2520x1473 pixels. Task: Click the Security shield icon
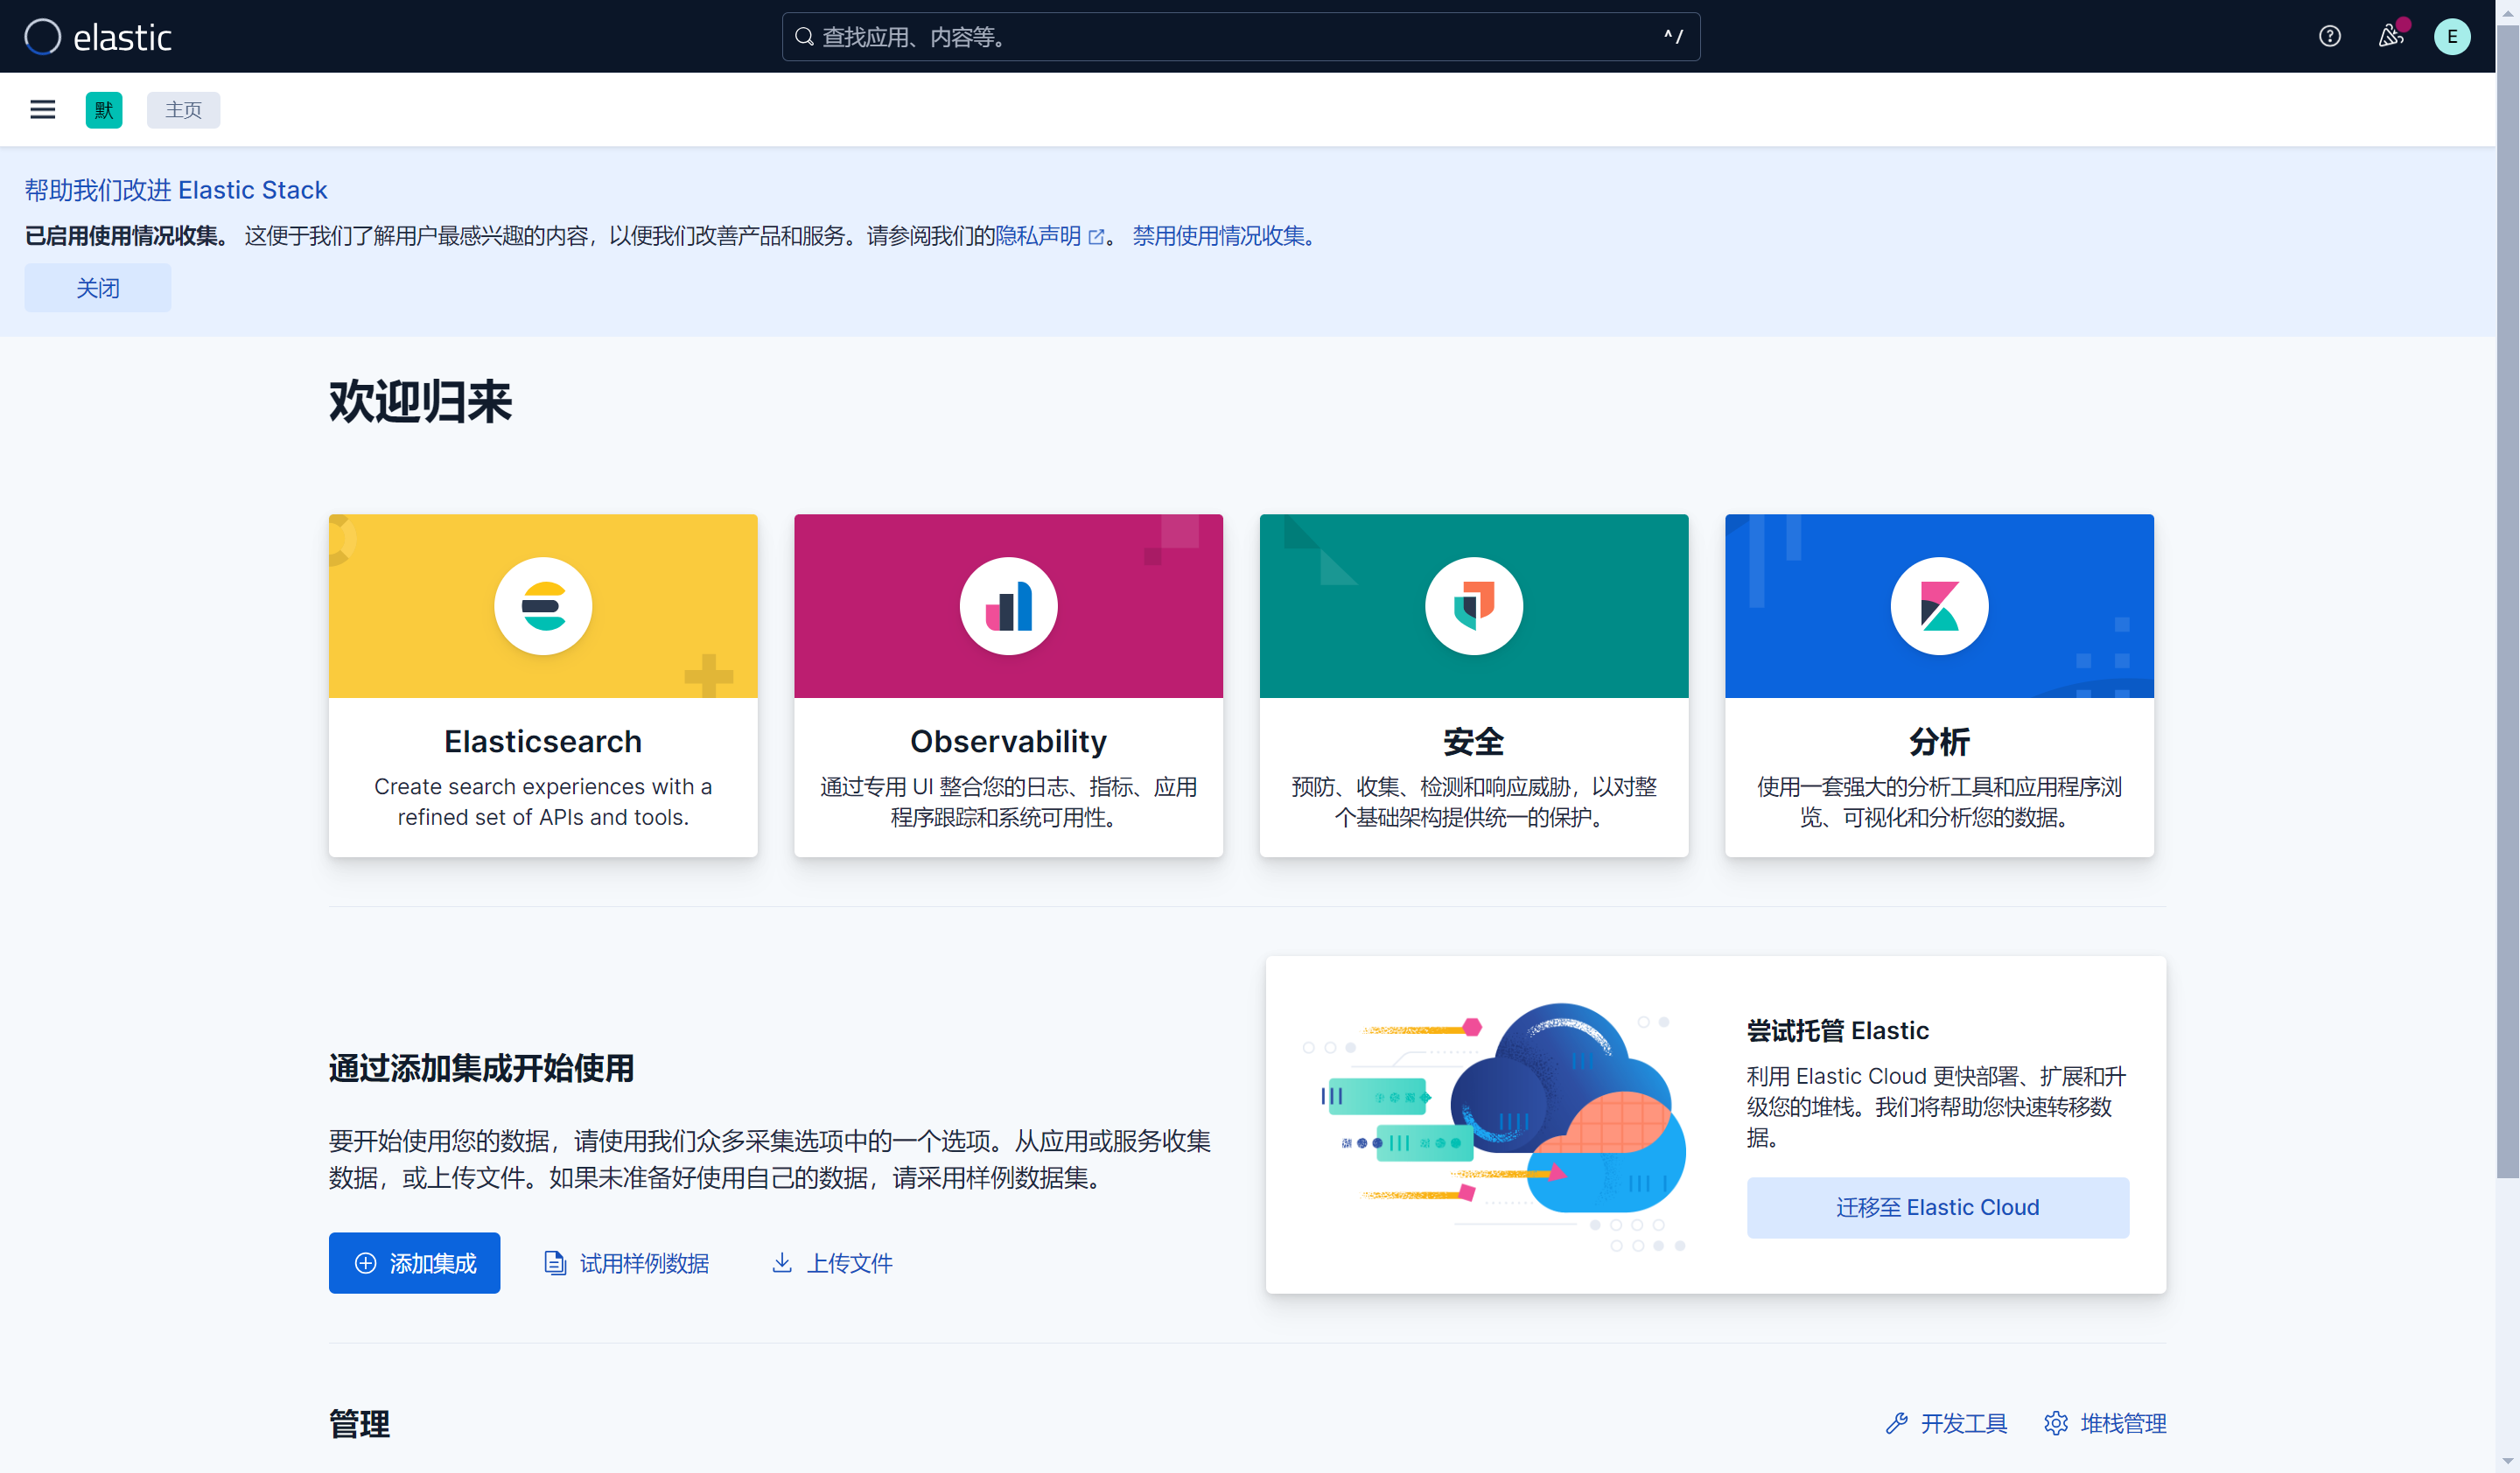coord(1473,605)
